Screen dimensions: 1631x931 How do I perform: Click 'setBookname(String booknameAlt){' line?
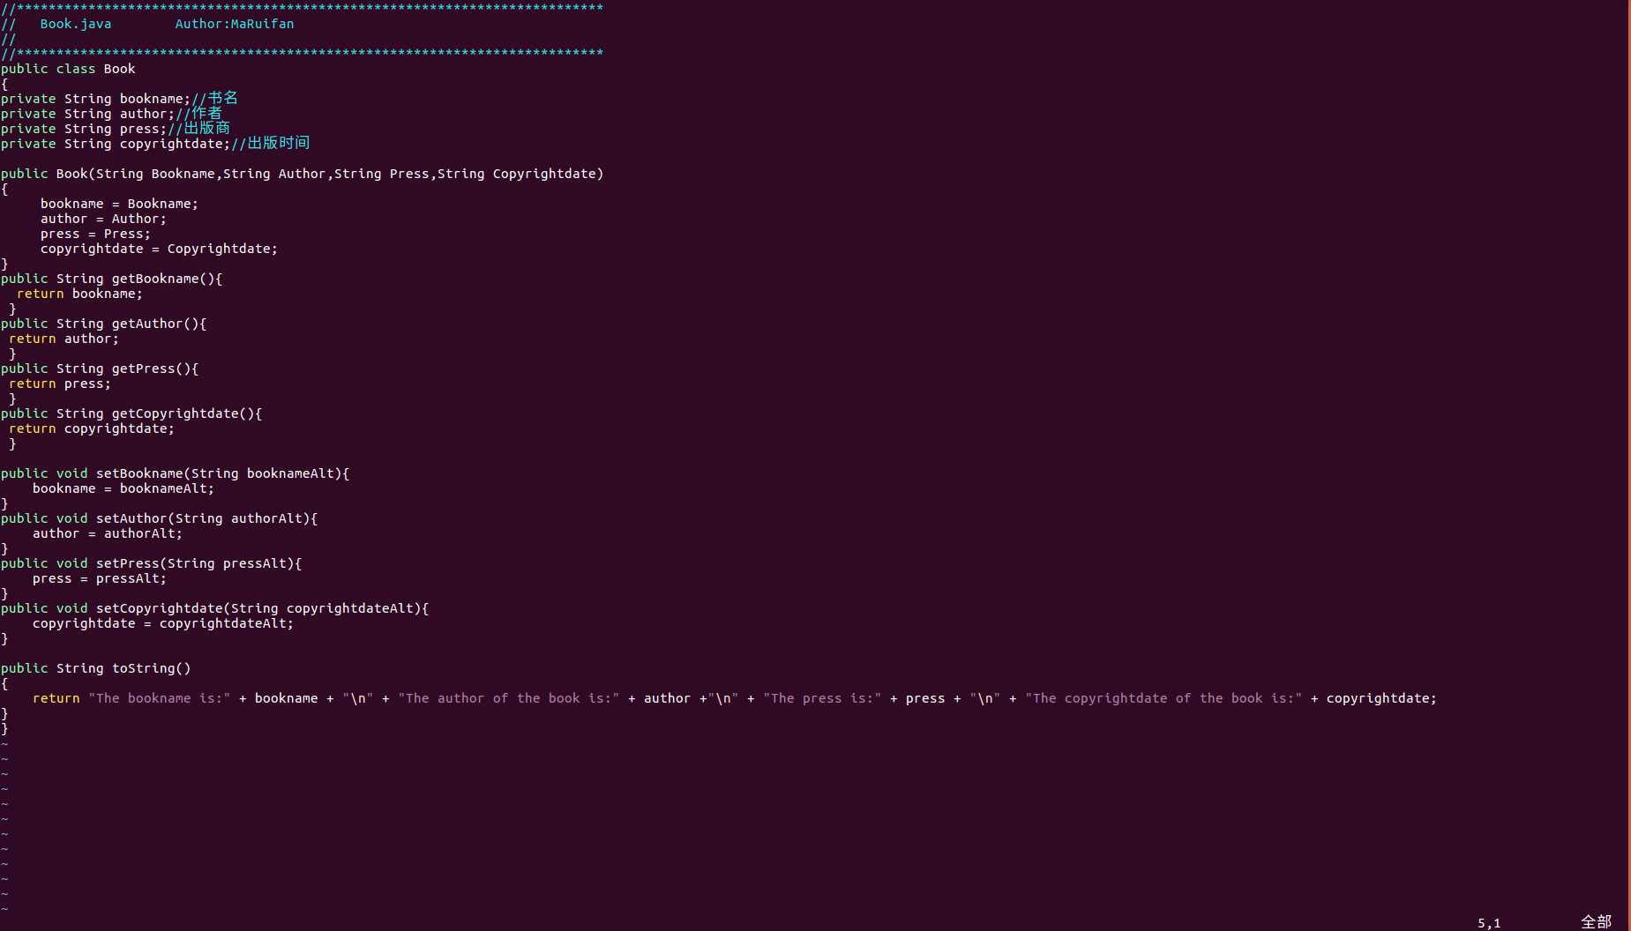[x=176, y=473]
